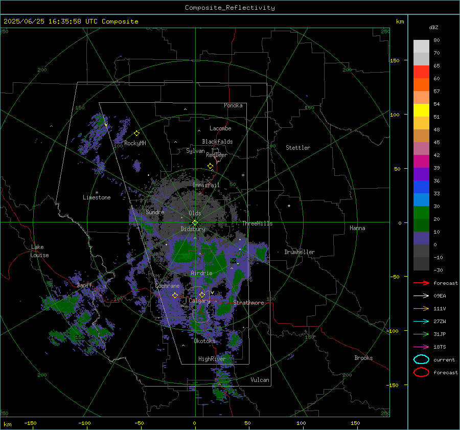Click the Innisfail label

click(206, 185)
